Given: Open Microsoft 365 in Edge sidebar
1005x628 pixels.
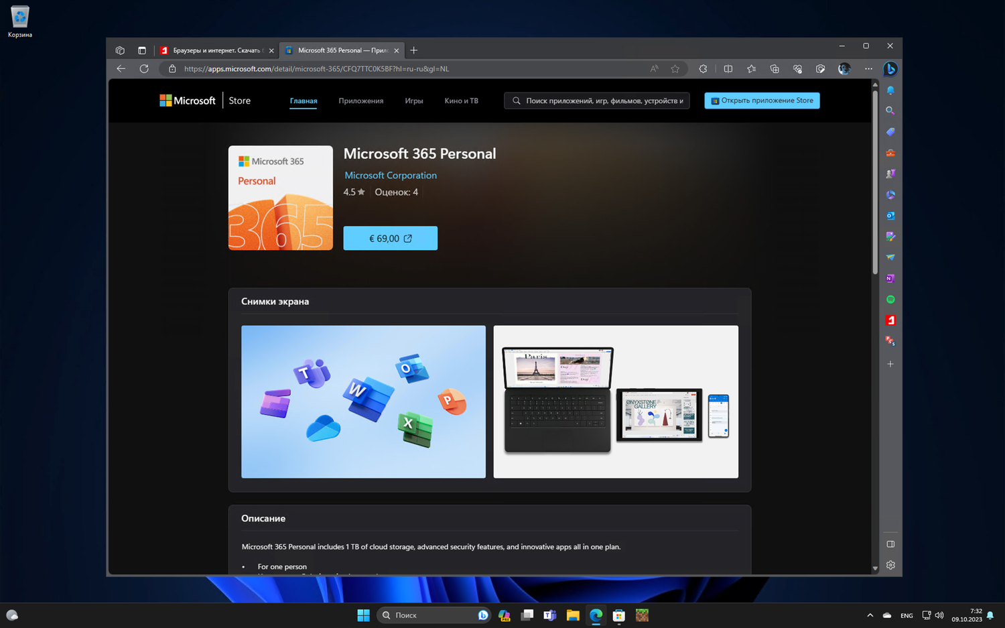Looking at the screenshot, I should (x=890, y=194).
